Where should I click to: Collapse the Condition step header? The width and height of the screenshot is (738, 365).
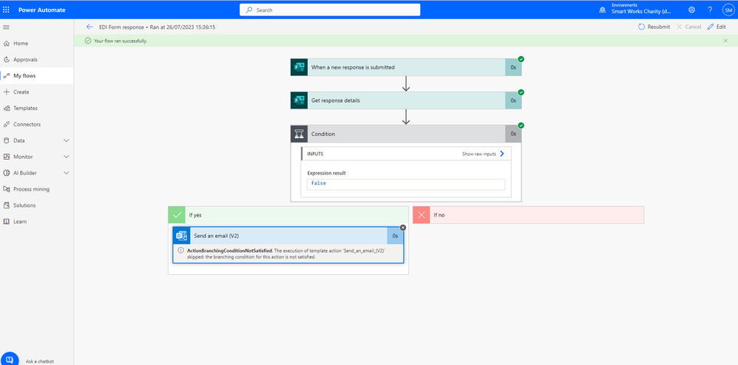[x=406, y=134]
